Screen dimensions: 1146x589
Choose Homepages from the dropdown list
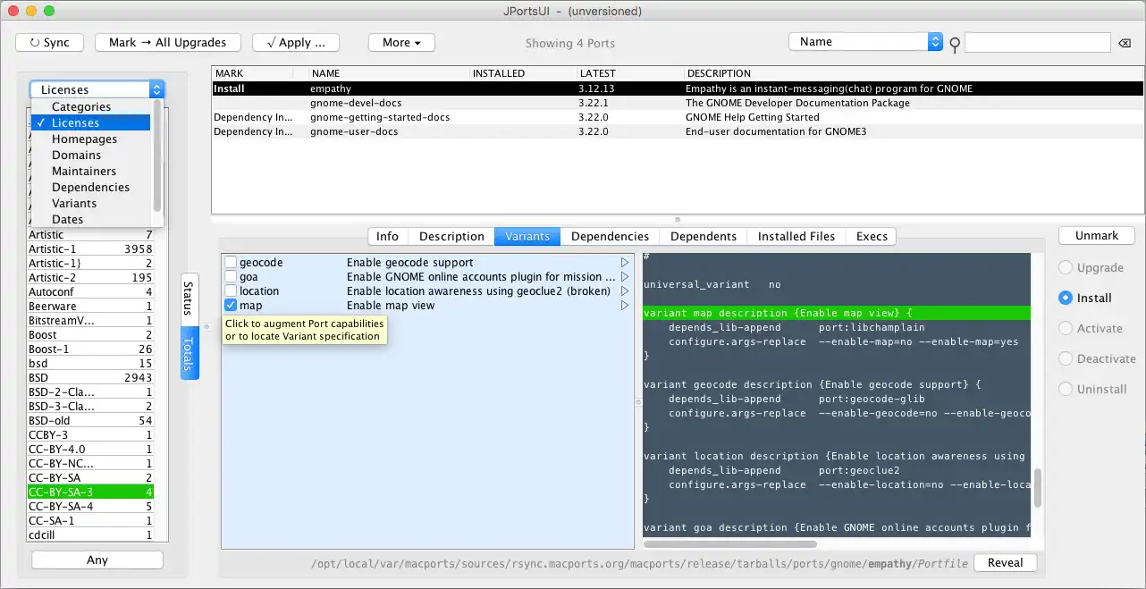(92, 139)
